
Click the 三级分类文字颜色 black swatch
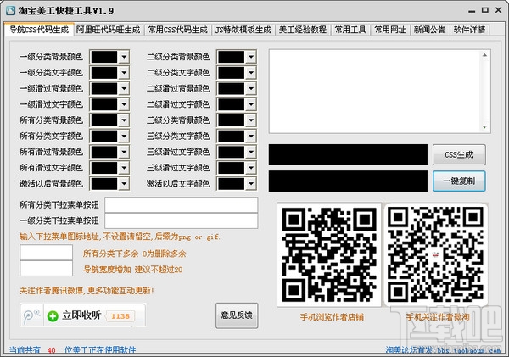(x=231, y=137)
